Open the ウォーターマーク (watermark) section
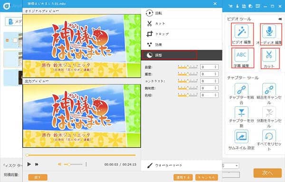Image resolution: width=285 pixels, height=182 pixels. [x=181, y=165]
